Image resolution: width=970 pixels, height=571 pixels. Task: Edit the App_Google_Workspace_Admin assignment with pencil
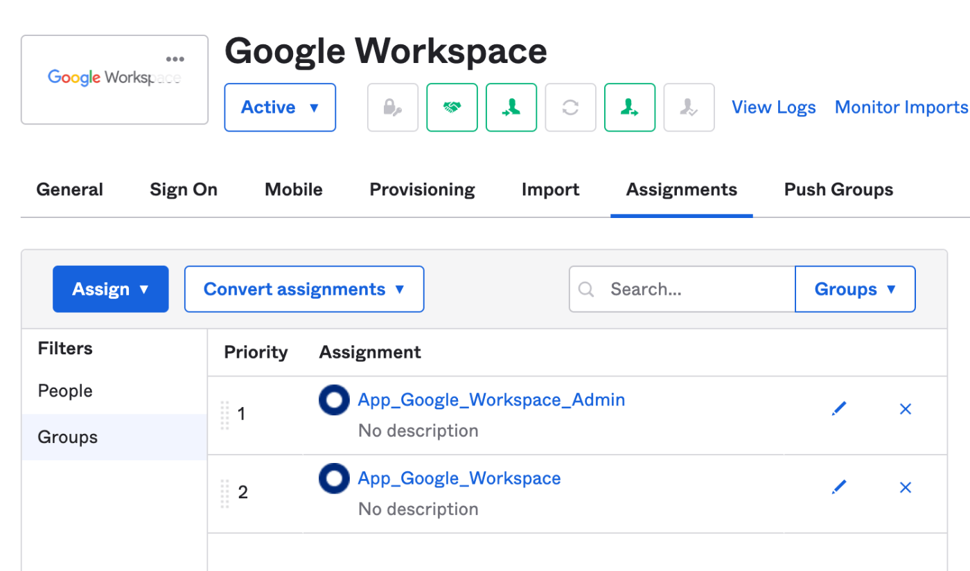point(839,409)
